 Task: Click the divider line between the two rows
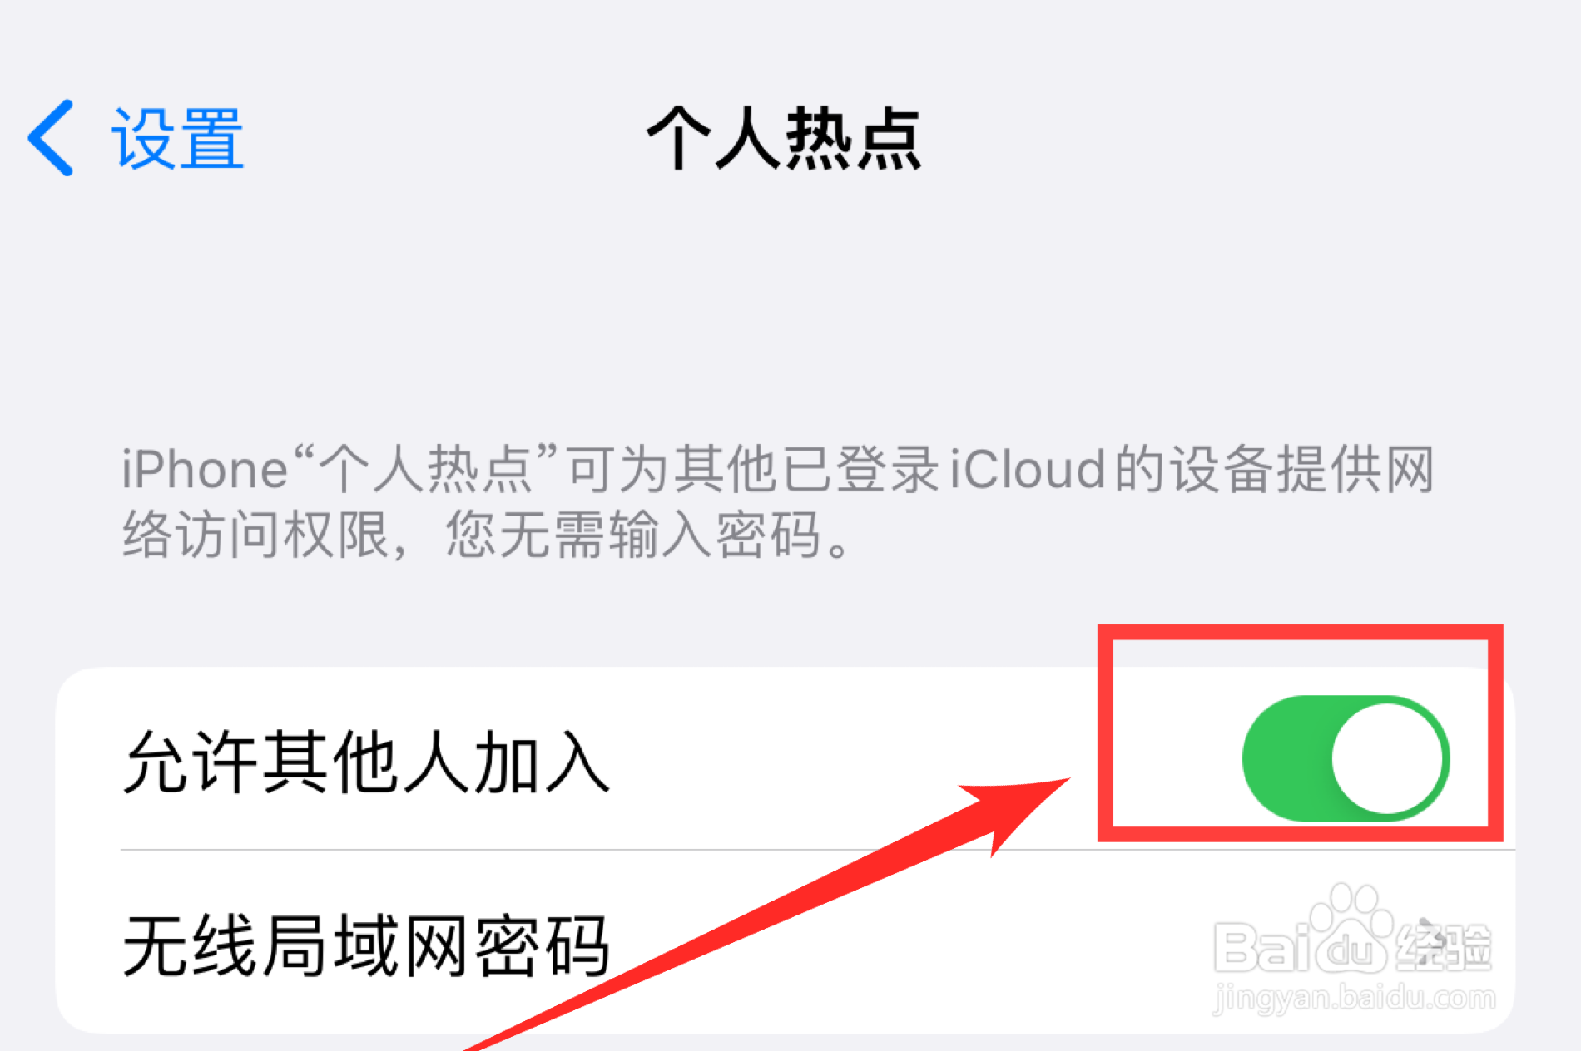(x=817, y=850)
